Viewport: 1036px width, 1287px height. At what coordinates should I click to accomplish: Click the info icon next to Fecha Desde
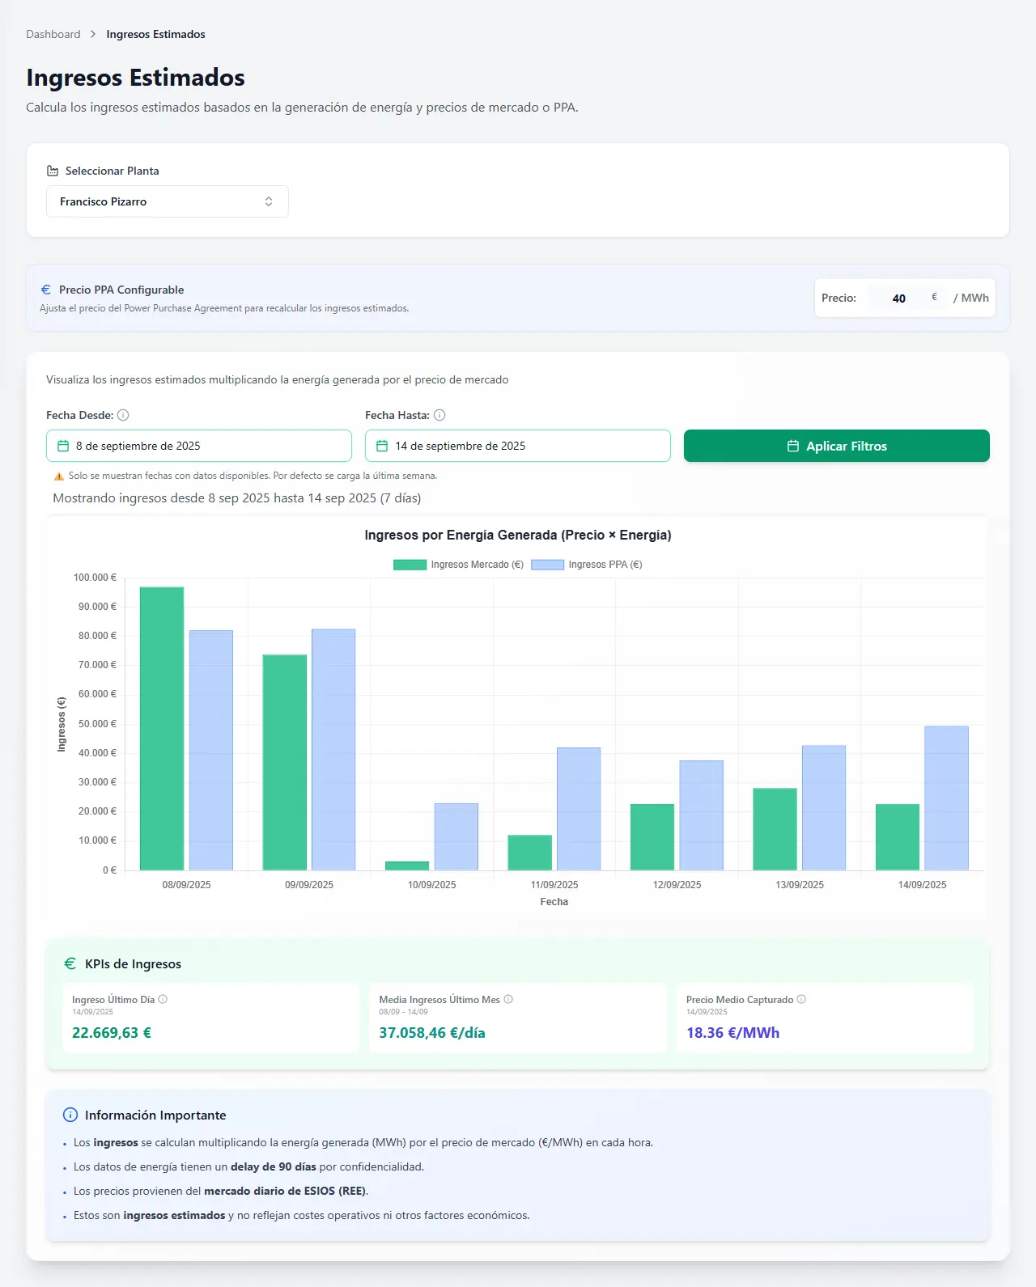pos(123,415)
